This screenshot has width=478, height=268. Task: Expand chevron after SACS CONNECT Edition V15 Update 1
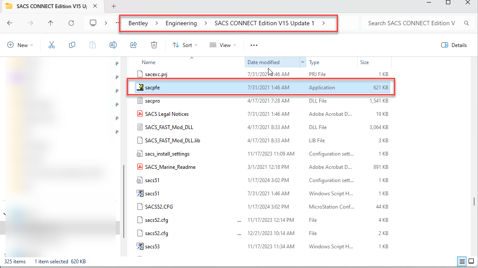324,23
